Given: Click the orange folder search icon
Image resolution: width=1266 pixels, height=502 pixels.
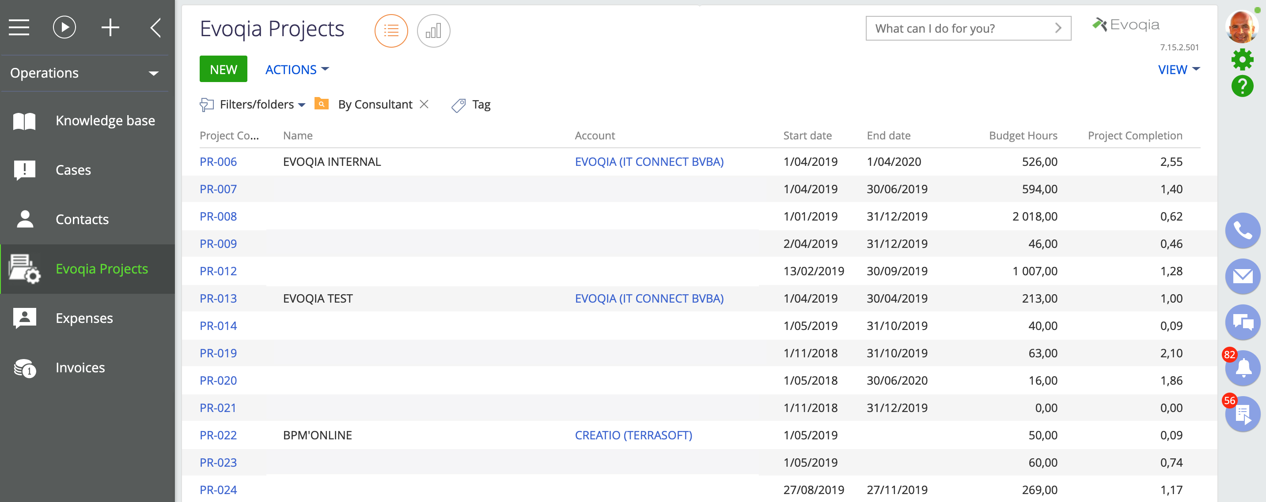Looking at the screenshot, I should click(x=322, y=104).
